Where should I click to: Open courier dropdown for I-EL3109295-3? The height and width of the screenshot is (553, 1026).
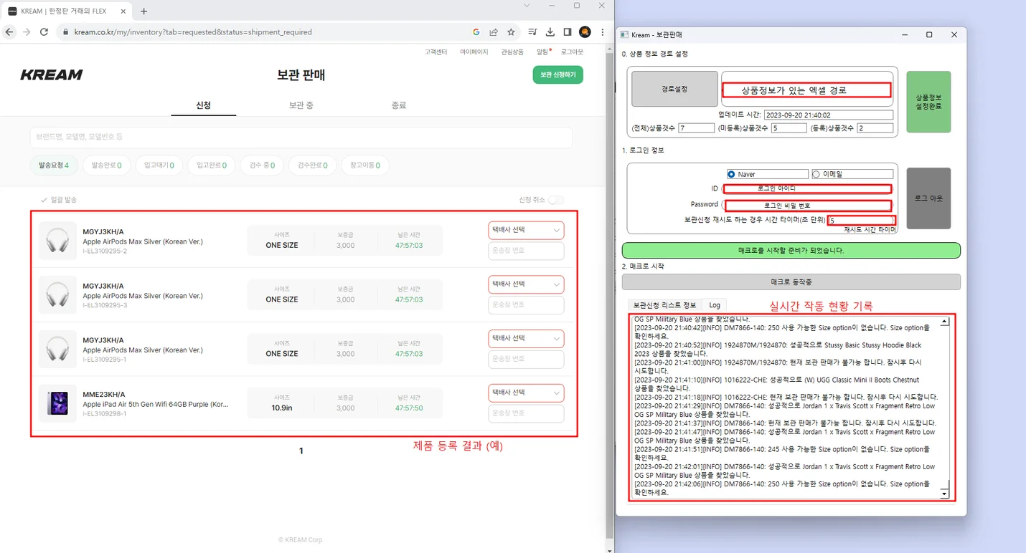pos(526,284)
